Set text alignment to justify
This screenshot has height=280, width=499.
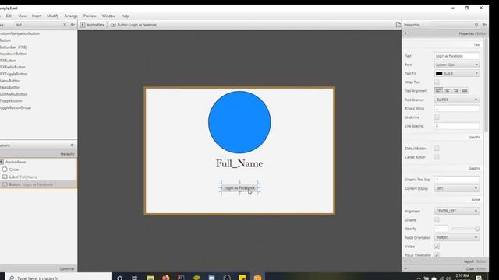(x=465, y=91)
